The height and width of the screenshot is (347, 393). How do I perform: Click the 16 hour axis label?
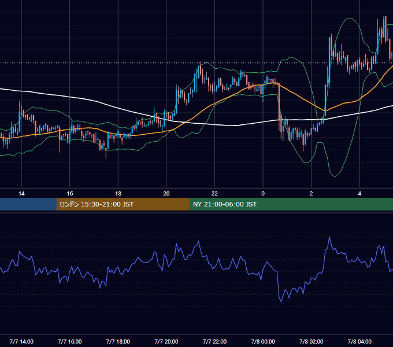click(x=70, y=194)
